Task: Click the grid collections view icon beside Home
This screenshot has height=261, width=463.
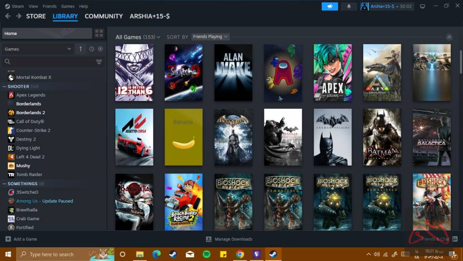Action: click(x=99, y=34)
